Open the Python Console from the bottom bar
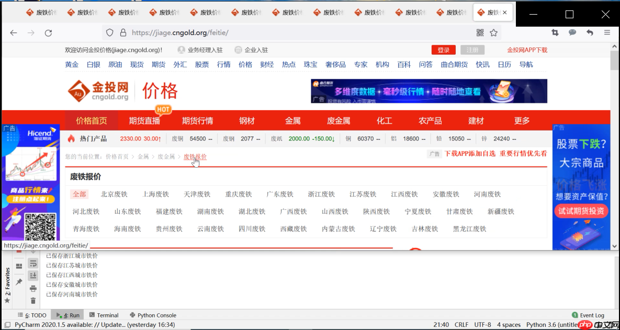 [153, 315]
